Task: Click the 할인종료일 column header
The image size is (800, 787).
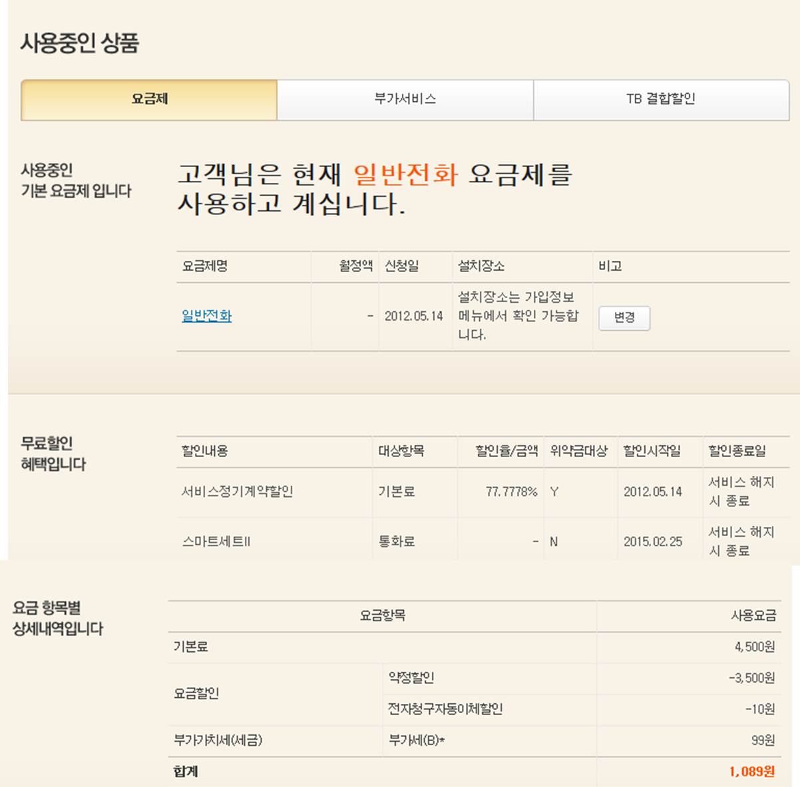Action: (737, 451)
